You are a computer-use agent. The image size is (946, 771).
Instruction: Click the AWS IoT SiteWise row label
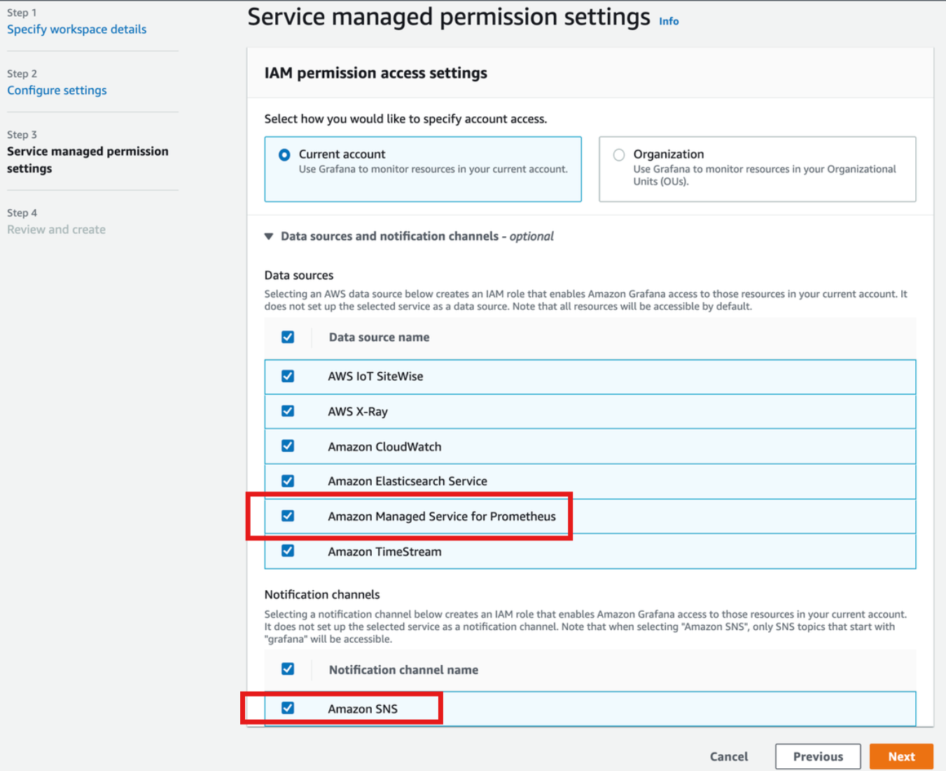pyautogui.click(x=375, y=376)
